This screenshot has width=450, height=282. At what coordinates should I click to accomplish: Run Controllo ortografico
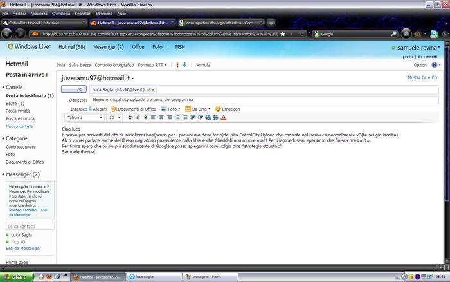pos(114,65)
